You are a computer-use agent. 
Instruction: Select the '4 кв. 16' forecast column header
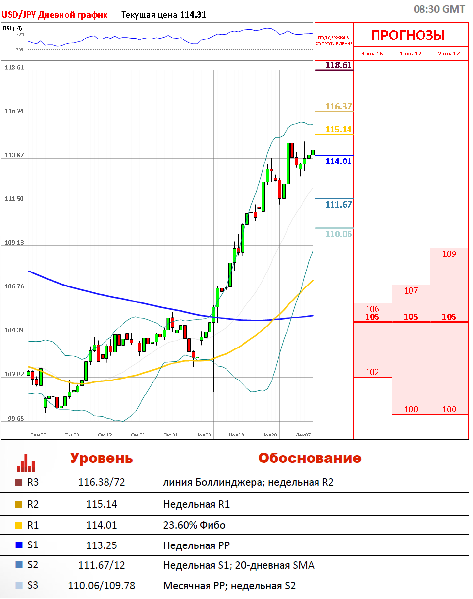pyautogui.click(x=372, y=54)
